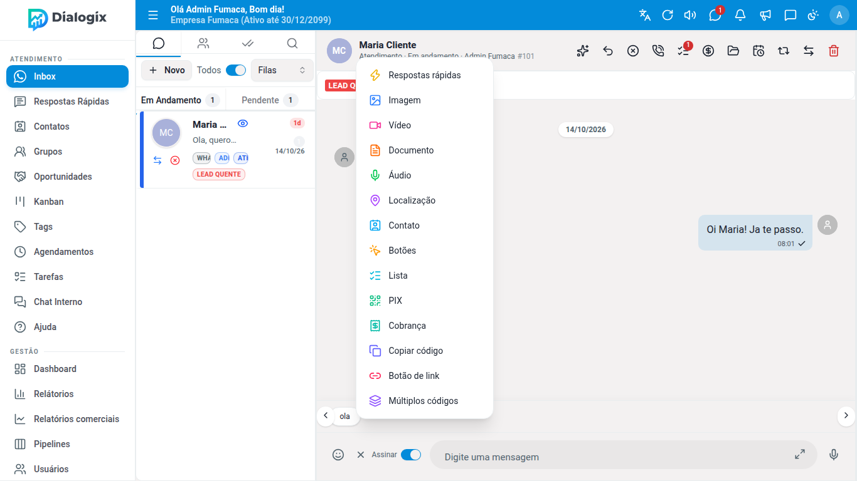Switch to the conversations bubble tab
This screenshot has height=481, width=857.
coord(159,43)
